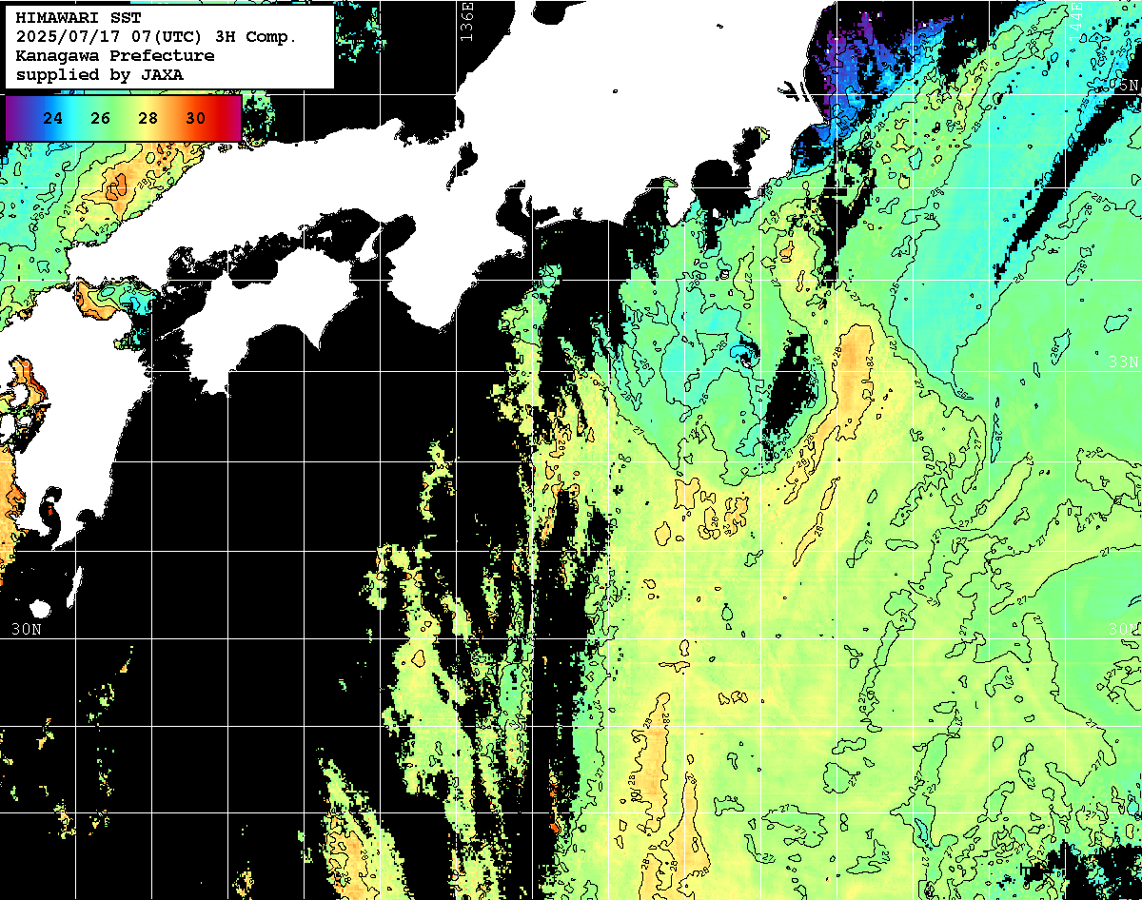The width and height of the screenshot is (1142, 900).
Task: Click the 30N latitude label on left edge
Action: pyautogui.click(x=27, y=630)
